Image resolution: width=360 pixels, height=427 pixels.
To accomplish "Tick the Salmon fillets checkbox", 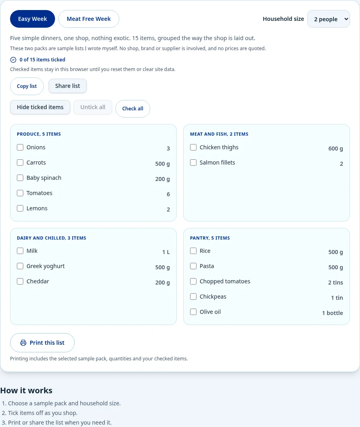I will (193, 163).
